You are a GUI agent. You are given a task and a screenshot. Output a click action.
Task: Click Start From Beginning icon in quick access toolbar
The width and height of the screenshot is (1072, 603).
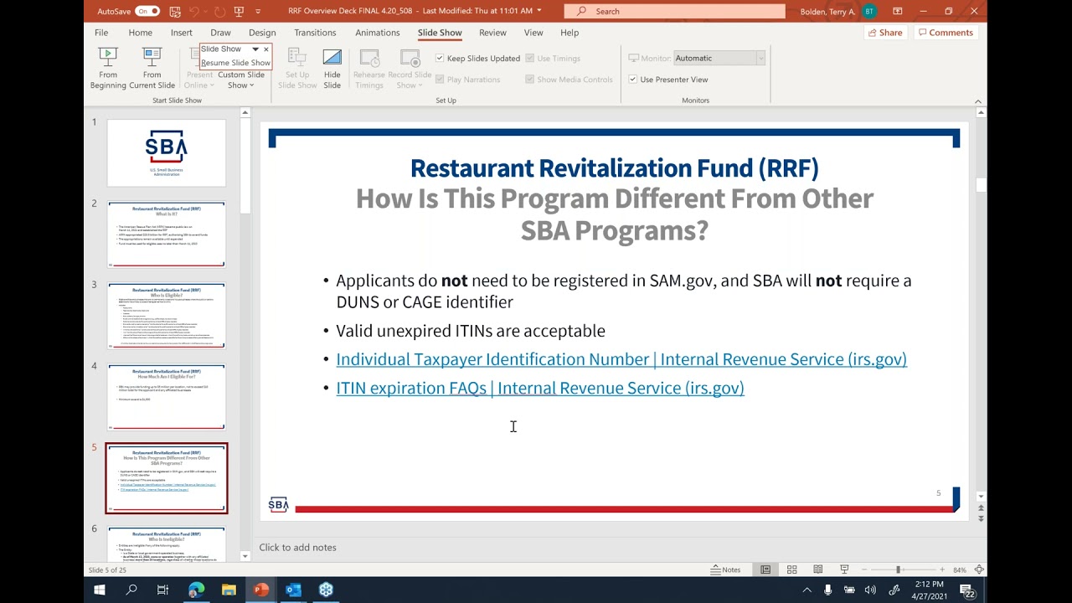point(240,11)
